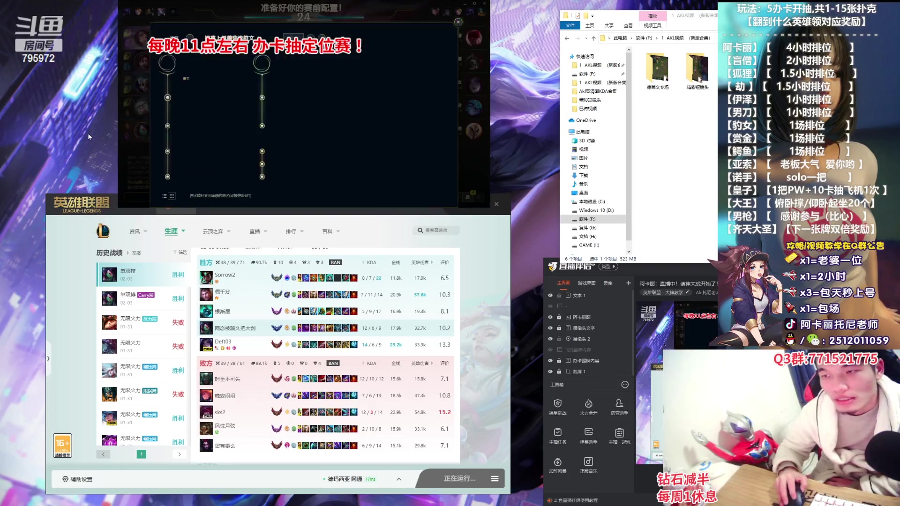Toggle the lock on 摄像头文字 source
Viewport: 900px width, 506px height.
(559, 328)
